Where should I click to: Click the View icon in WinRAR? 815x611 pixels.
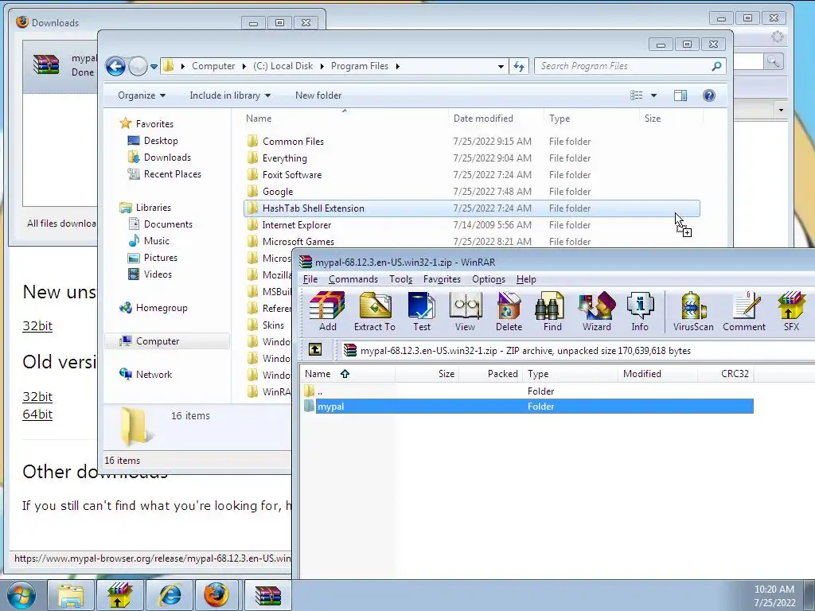click(x=465, y=311)
